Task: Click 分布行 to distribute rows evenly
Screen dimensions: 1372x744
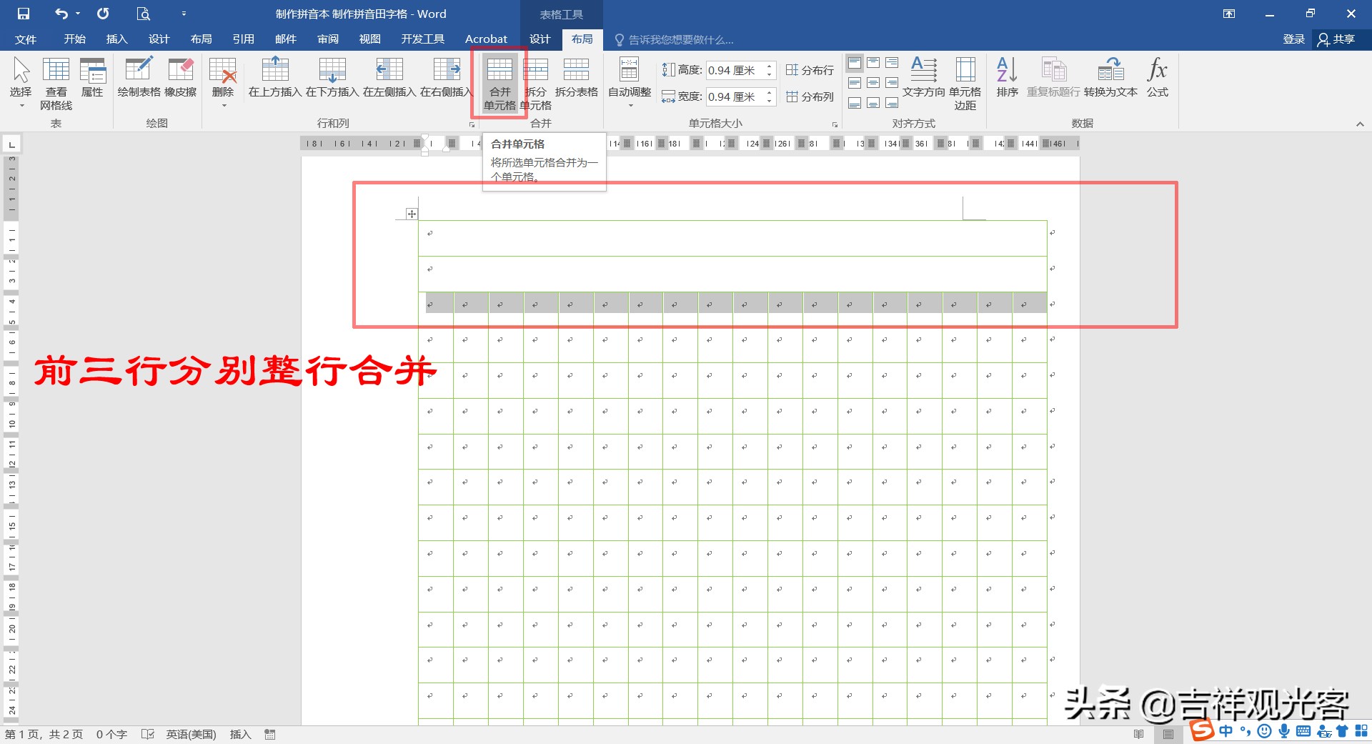Action: click(x=810, y=69)
